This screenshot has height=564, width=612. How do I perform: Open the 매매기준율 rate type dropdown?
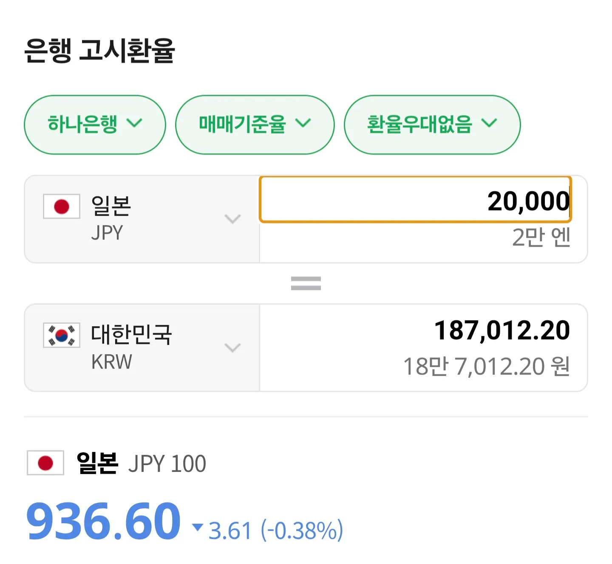(x=255, y=124)
